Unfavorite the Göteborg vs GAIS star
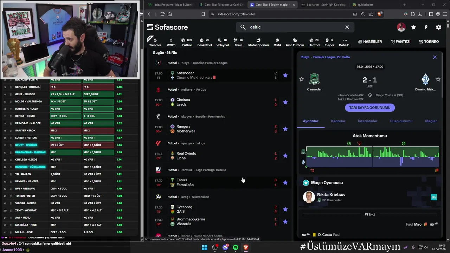The width and height of the screenshot is (450, 253). coord(285,209)
